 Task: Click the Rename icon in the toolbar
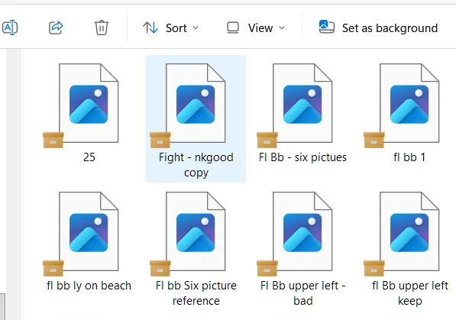click(x=10, y=28)
